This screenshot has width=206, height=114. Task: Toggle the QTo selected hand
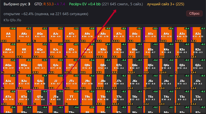(40, 98)
